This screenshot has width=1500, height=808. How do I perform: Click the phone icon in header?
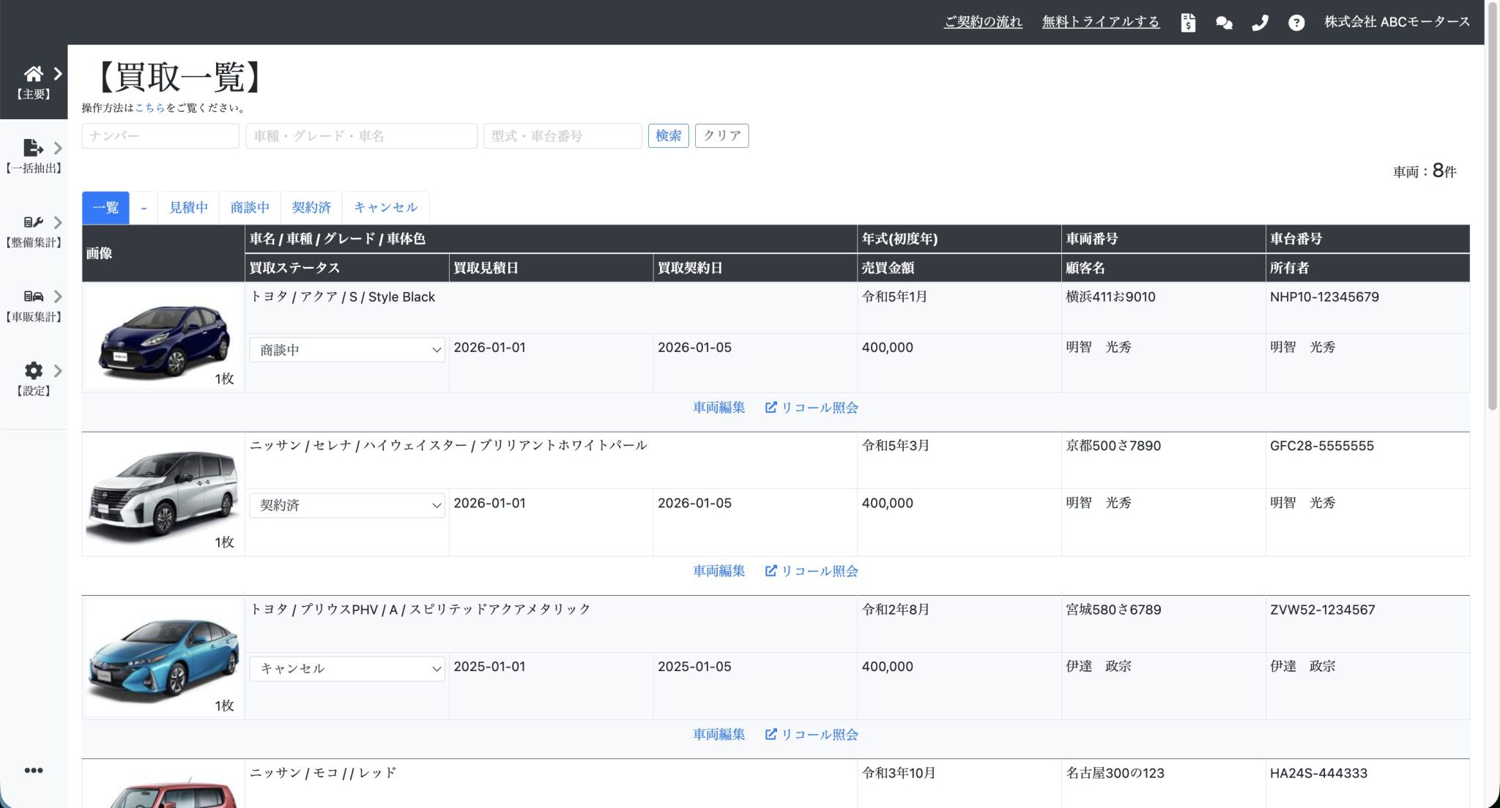click(x=1260, y=23)
